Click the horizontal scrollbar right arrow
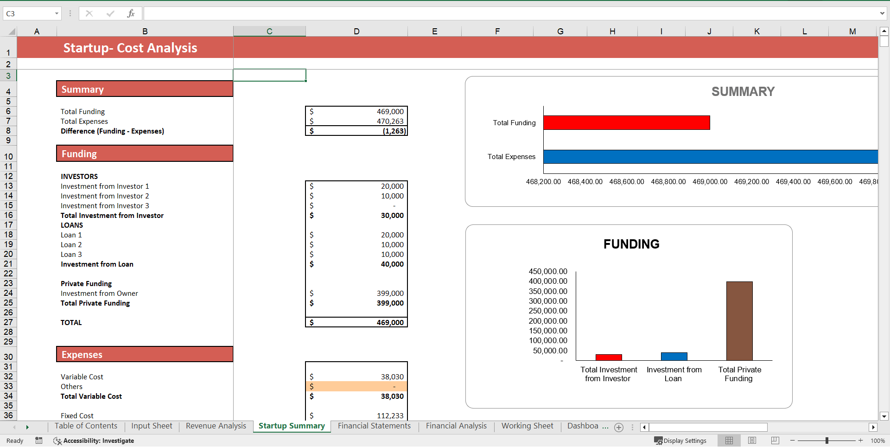Viewport: 890px width, 447px height. 873,428
